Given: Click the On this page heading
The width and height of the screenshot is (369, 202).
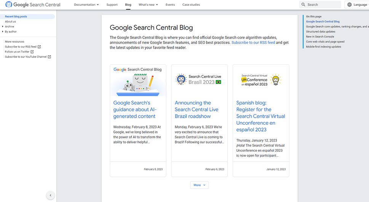Looking at the screenshot, I should click(x=314, y=16).
